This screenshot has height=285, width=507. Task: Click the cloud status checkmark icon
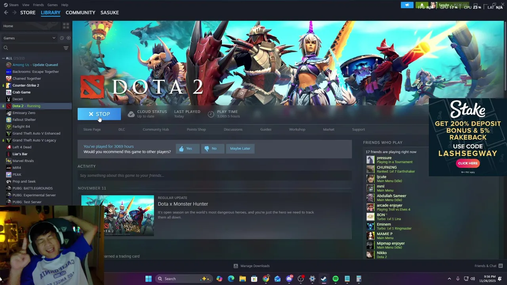(131, 114)
